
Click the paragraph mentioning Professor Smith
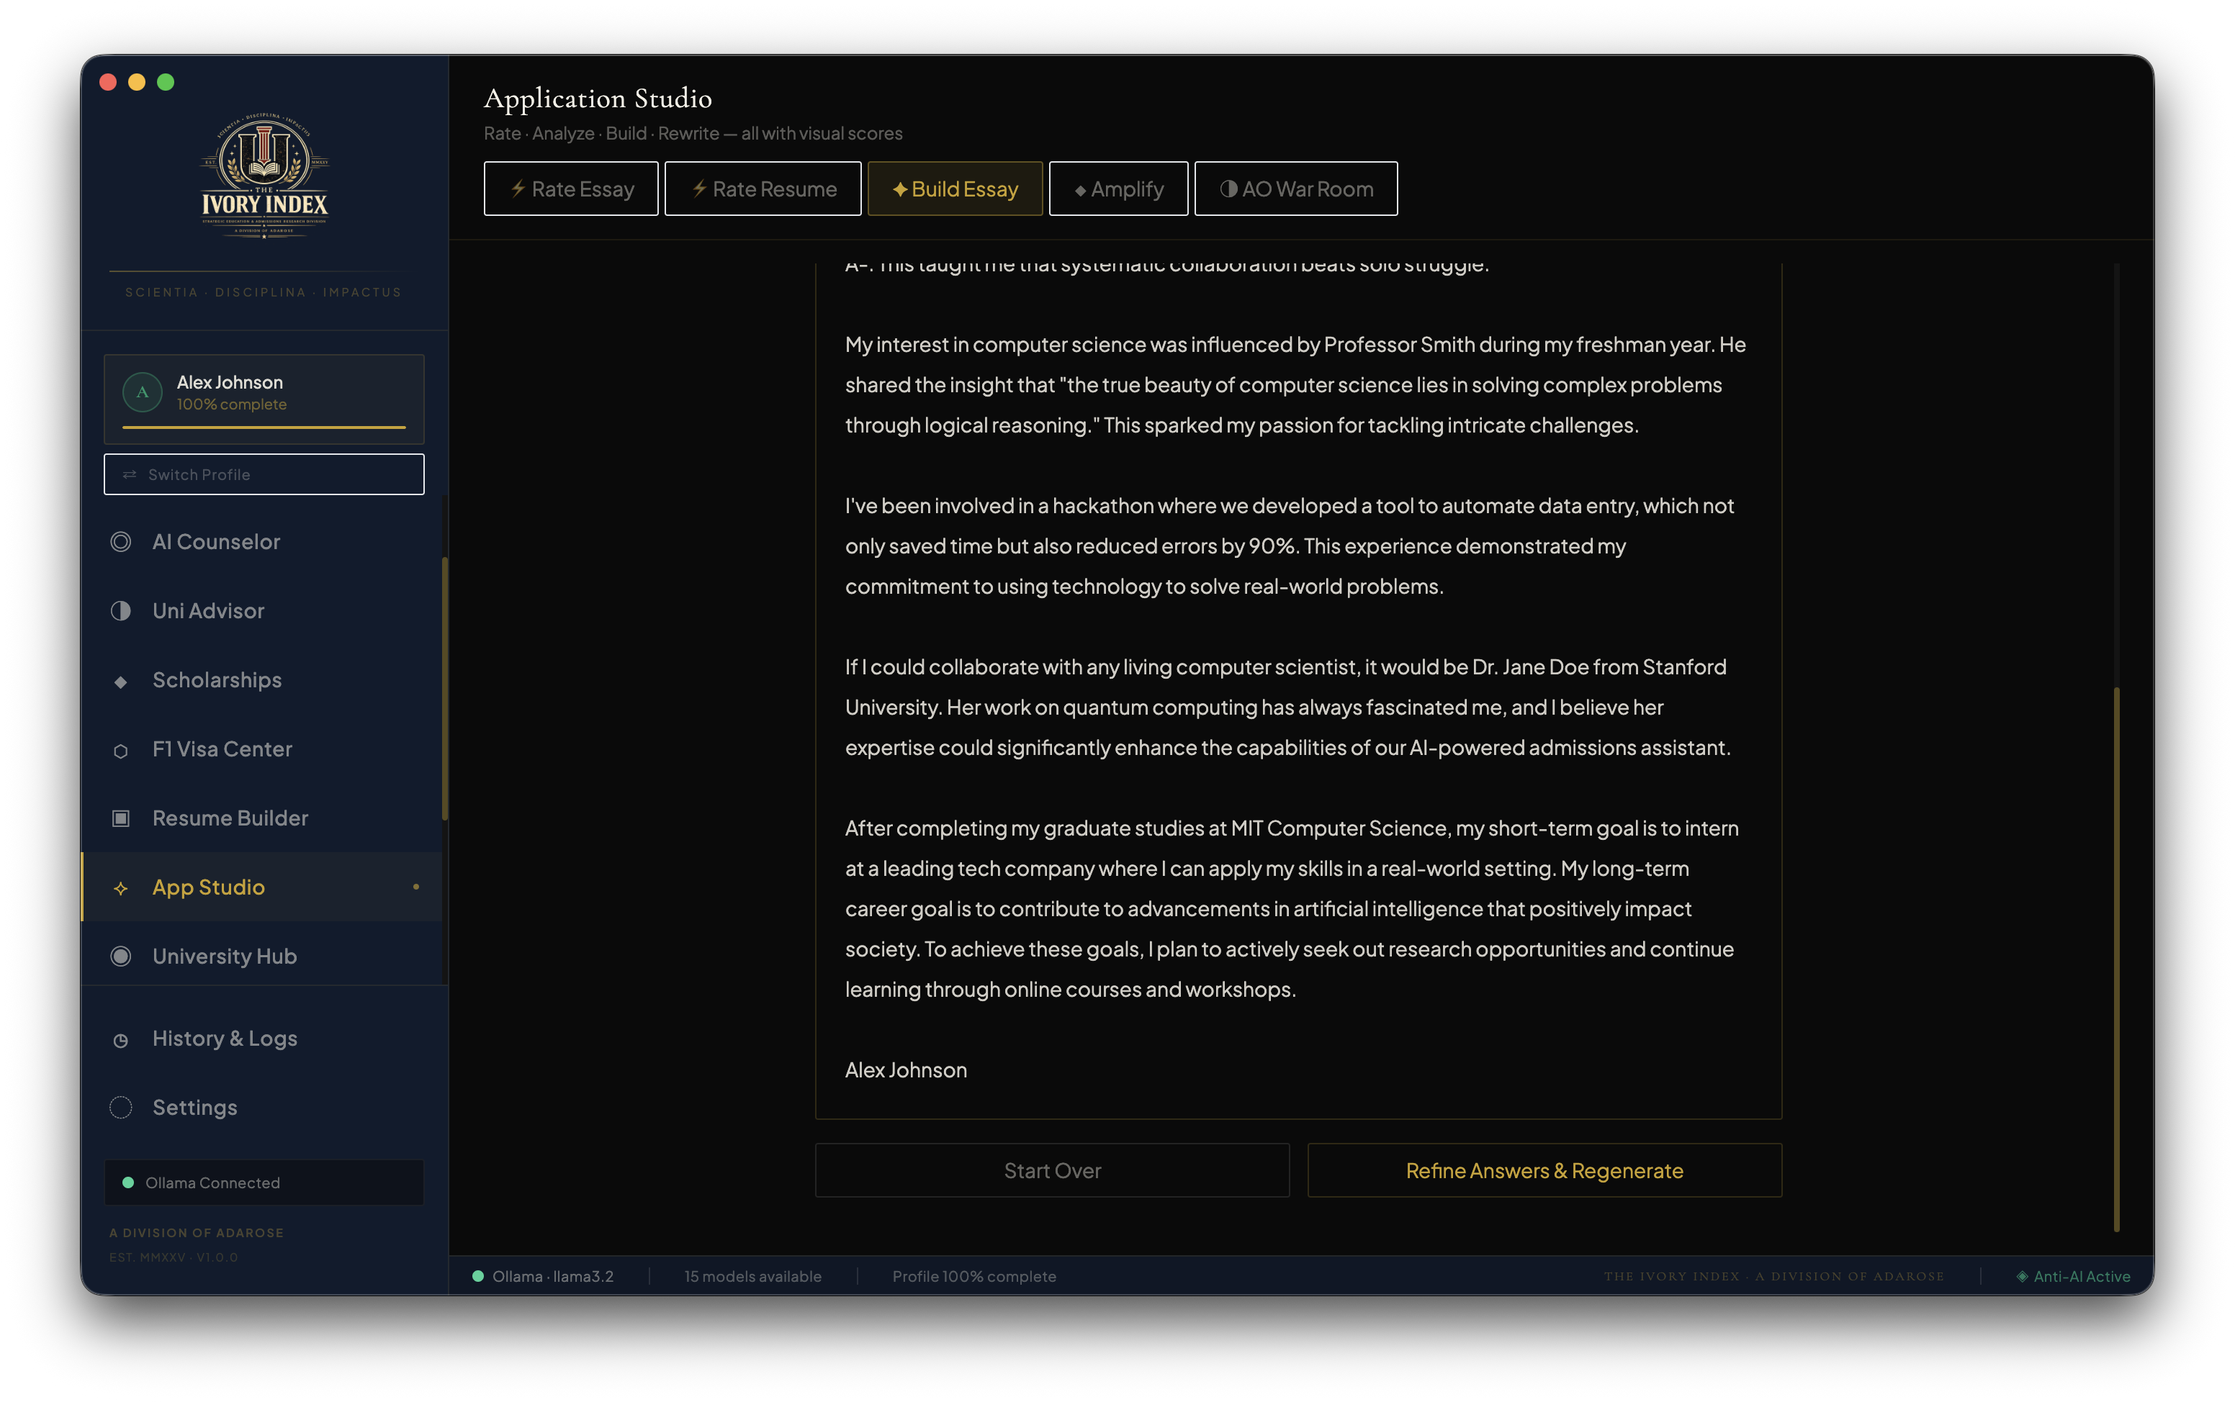pos(1295,385)
